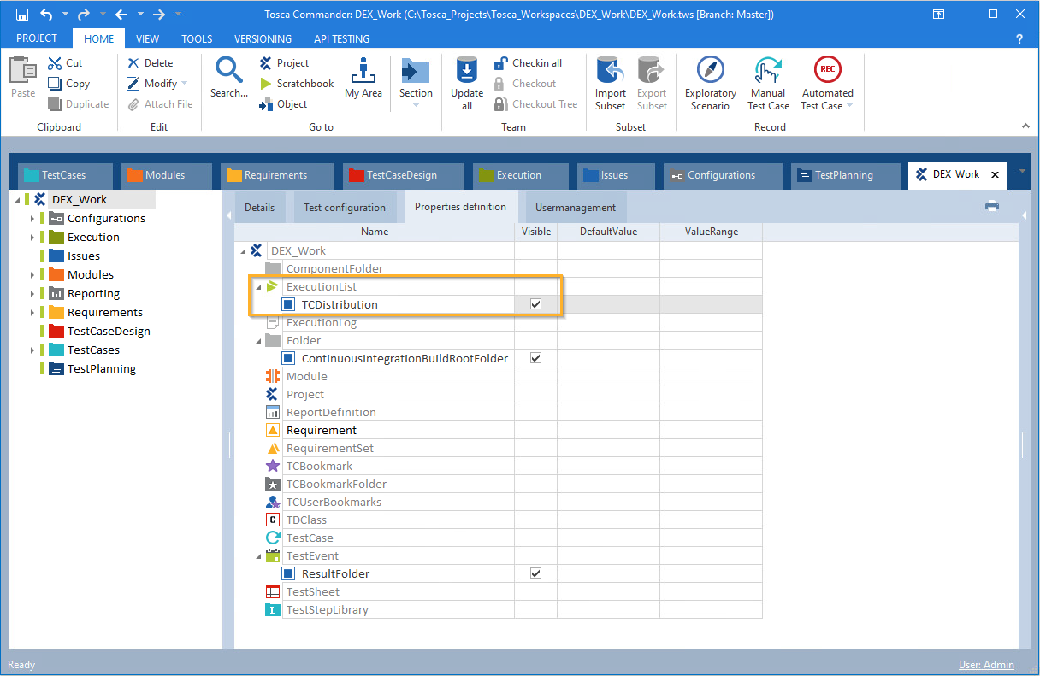
Task: Close the DEX_Work tab
Action: click(x=994, y=174)
